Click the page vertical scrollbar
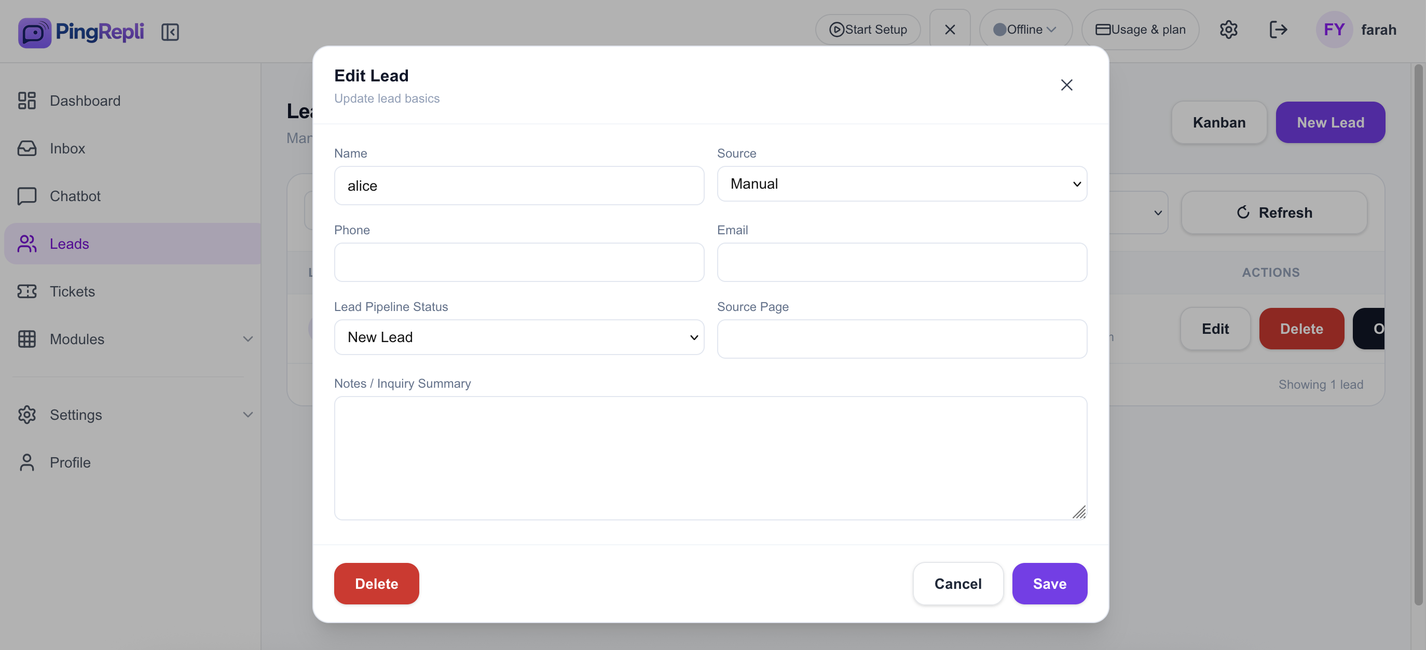1426x650 pixels. (x=1418, y=334)
